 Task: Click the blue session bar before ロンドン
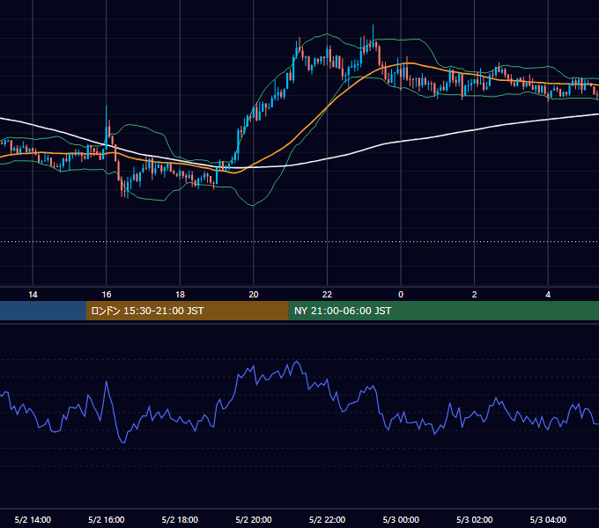click(43, 311)
